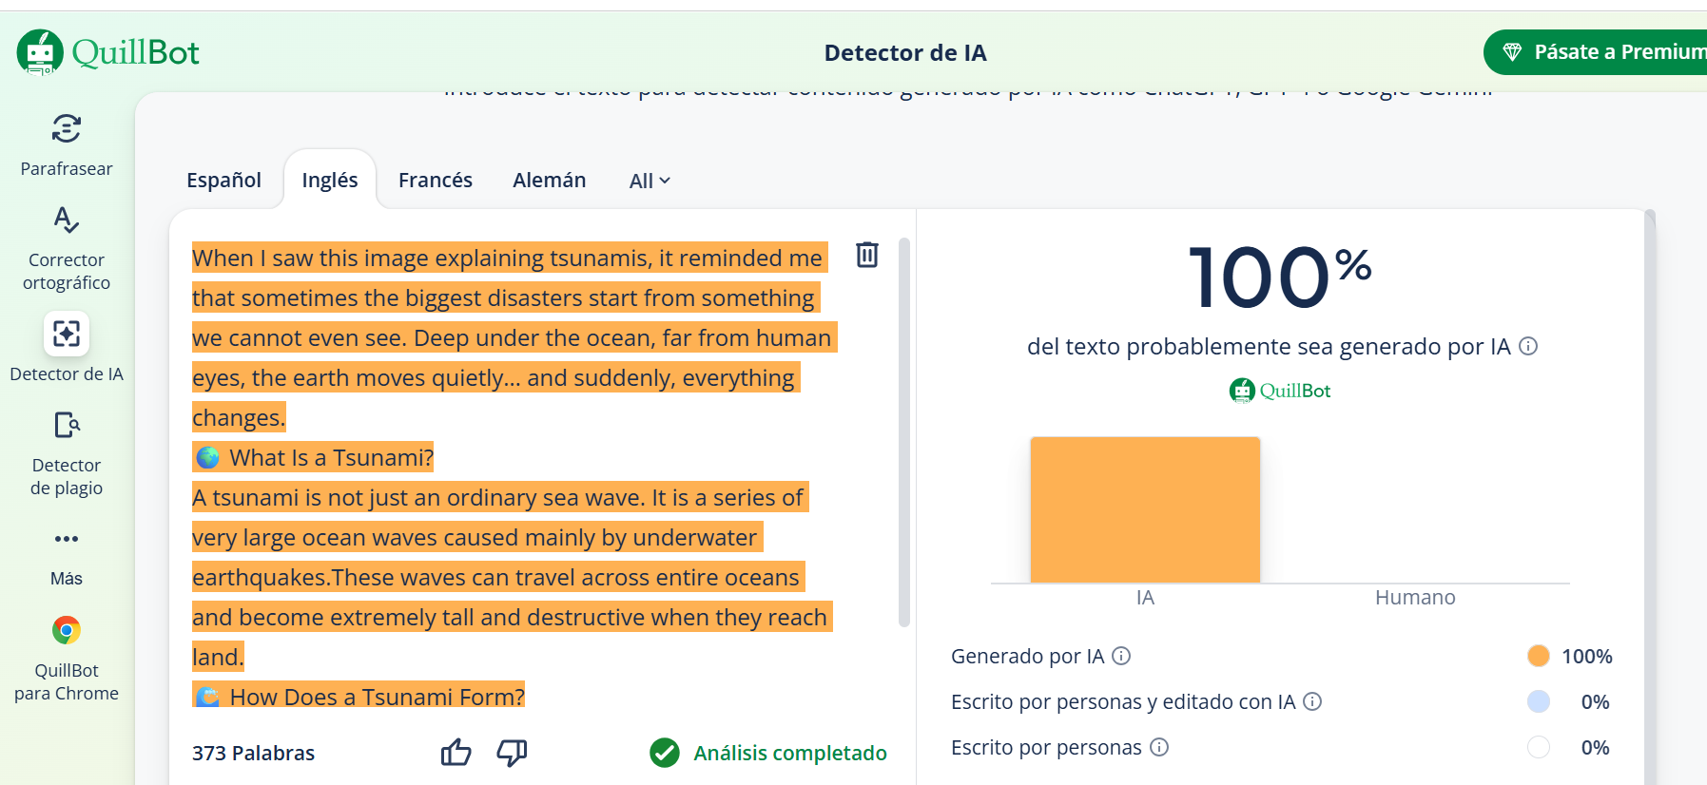The image size is (1707, 785).
Task: Open the Detector de plagio icon
Action: pos(67,425)
